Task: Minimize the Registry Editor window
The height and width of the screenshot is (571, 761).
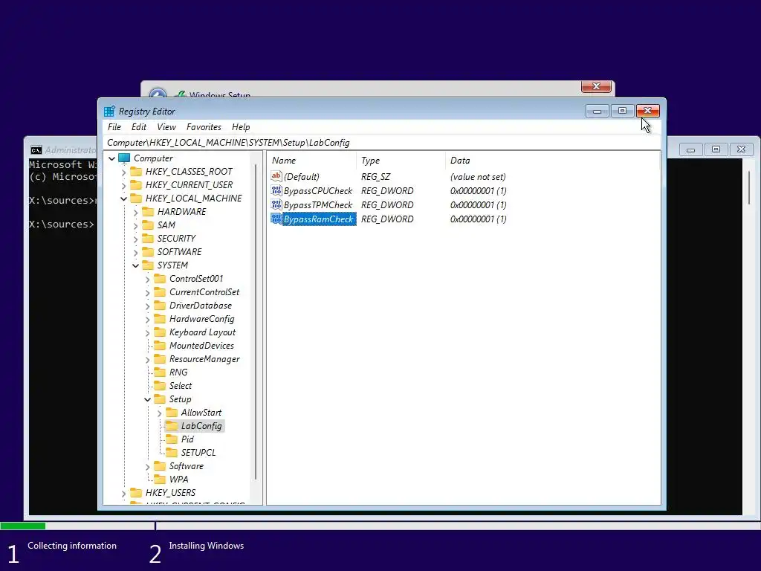Action: (598, 112)
